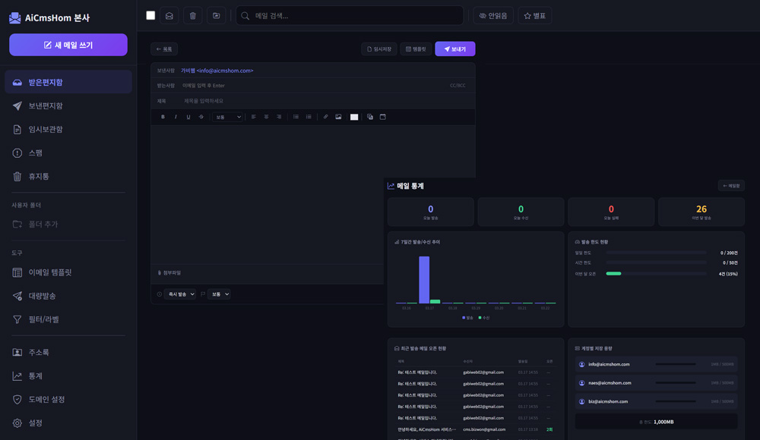Apply italic formatting in the editor toolbar
Viewport: 760px width, 440px height.
[x=176, y=117]
